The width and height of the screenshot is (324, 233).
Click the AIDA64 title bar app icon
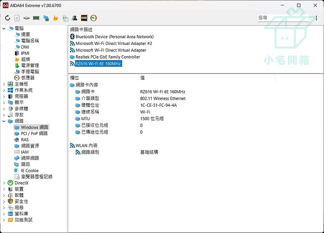5,5
